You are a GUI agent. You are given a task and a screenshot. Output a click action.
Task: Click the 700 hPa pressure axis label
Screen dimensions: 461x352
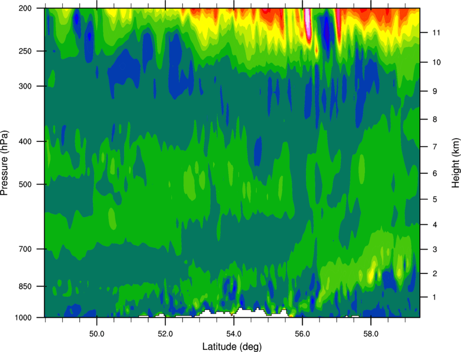tap(25, 249)
